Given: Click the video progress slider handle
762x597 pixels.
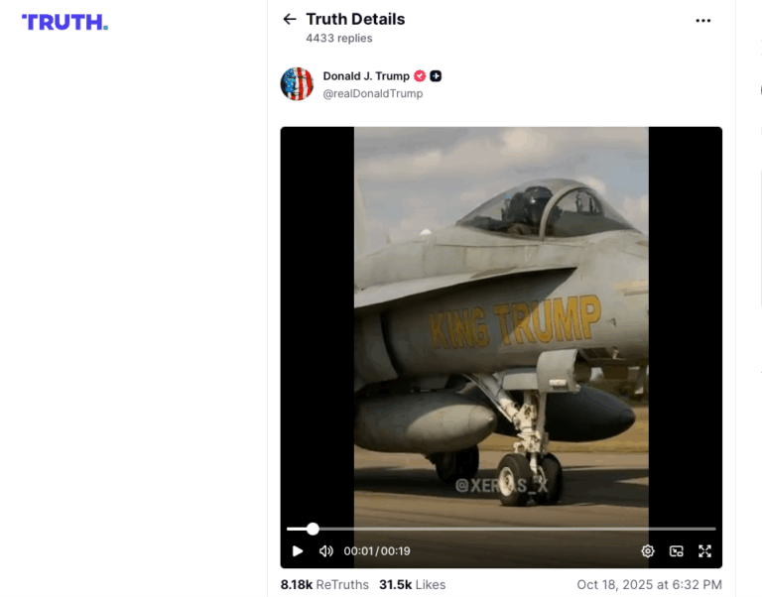Looking at the screenshot, I should tap(313, 529).
